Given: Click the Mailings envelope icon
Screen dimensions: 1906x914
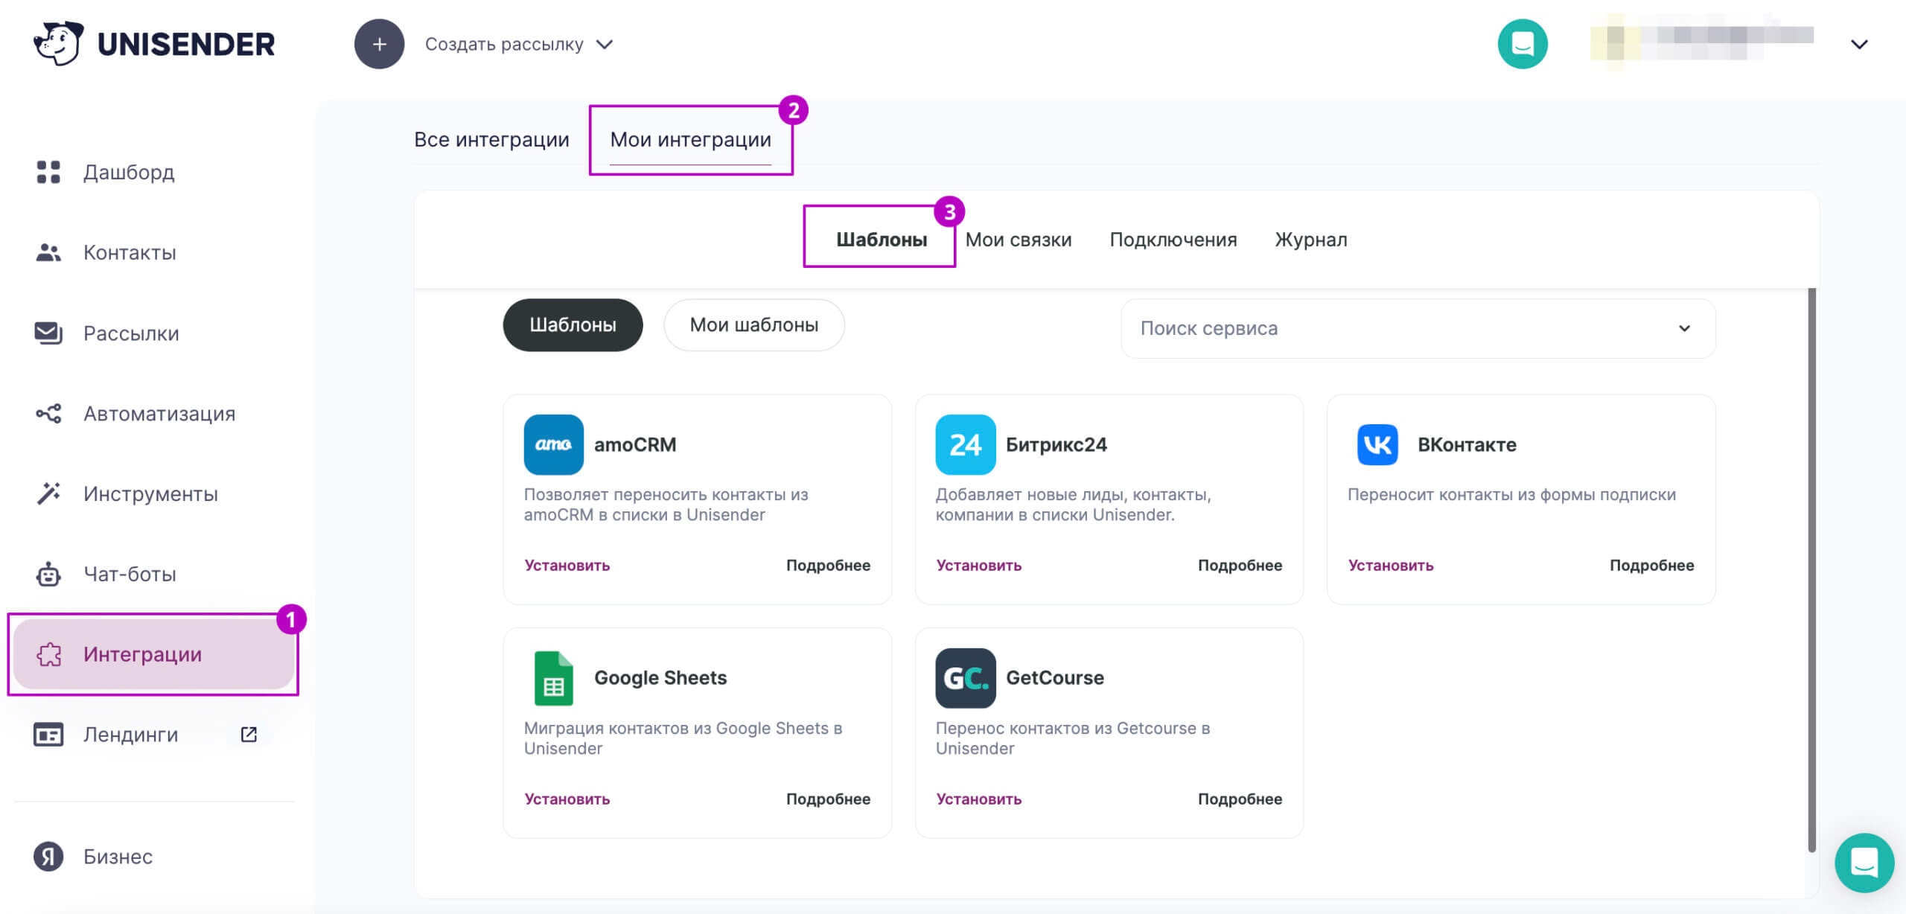Looking at the screenshot, I should coord(48,333).
